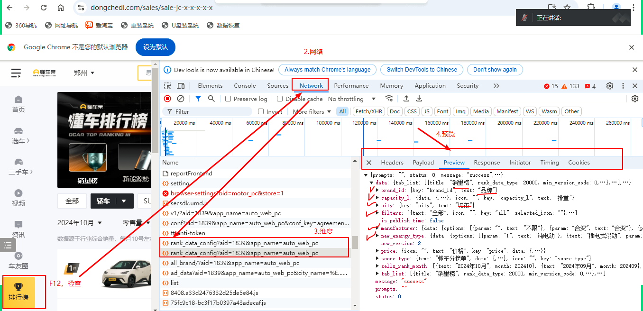Open the site hamburger menu icon

(16, 73)
